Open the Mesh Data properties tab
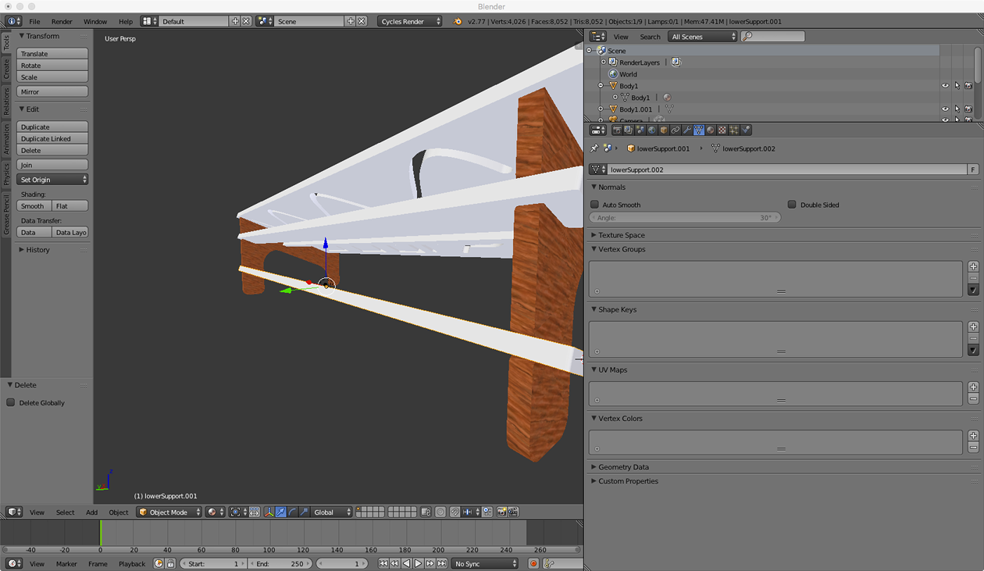This screenshot has width=984, height=571. coord(699,130)
